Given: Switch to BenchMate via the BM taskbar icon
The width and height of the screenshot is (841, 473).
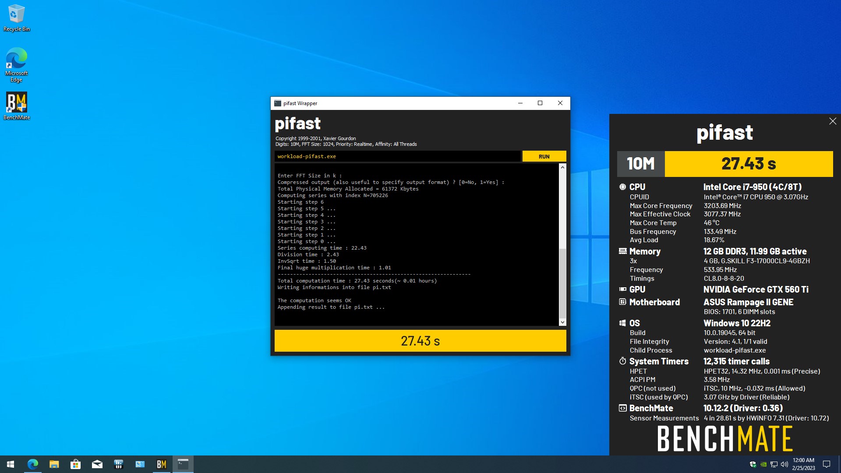Looking at the screenshot, I should click(161, 464).
